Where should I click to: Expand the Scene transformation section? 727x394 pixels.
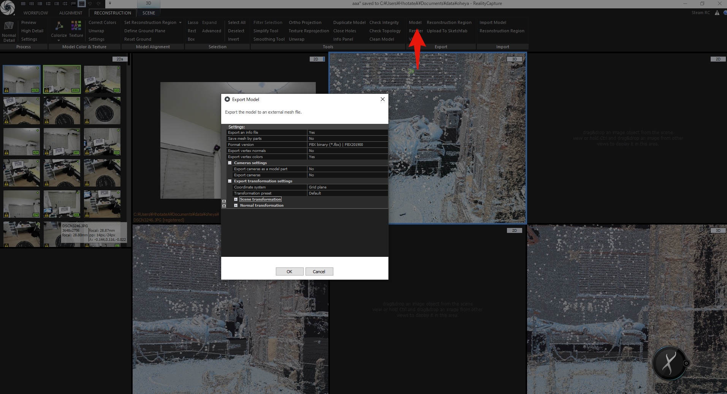pyautogui.click(x=236, y=199)
